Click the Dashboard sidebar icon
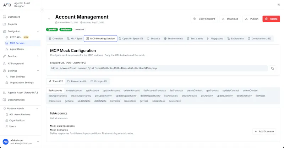Viewport: 284px width, 148px height. click(4, 17)
